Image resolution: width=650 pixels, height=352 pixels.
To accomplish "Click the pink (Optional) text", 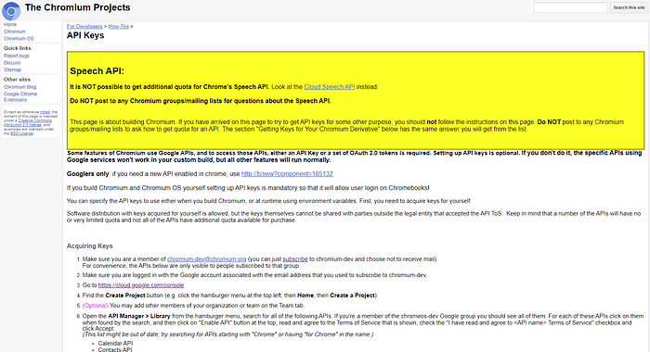I will click(x=96, y=306).
